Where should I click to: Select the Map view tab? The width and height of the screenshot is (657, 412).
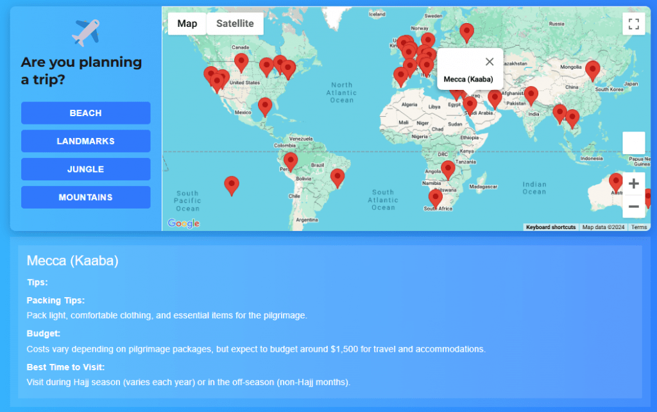(x=187, y=24)
